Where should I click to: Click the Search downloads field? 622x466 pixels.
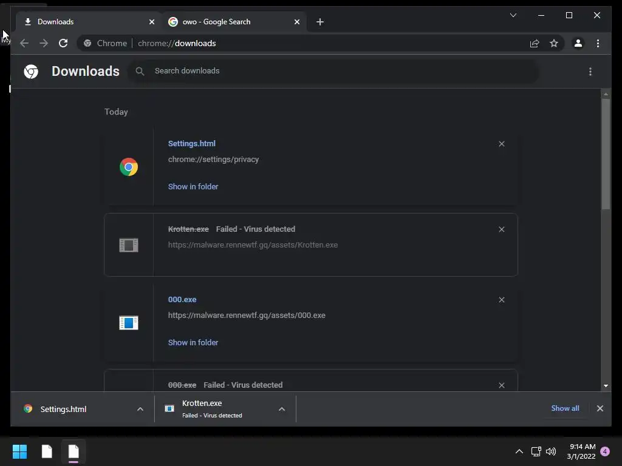click(x=333, y=72)
